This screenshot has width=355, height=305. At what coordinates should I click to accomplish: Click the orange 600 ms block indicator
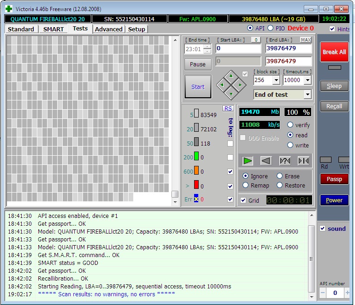[x=196, y=170]
